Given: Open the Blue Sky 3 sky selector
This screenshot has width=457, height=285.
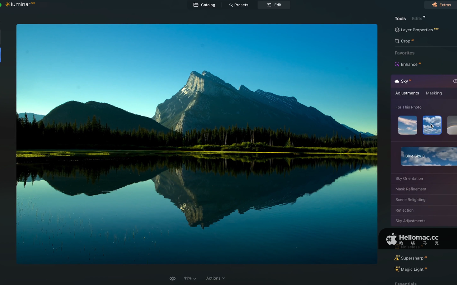Looking at the screenshot, I should (x=429, y=156).
